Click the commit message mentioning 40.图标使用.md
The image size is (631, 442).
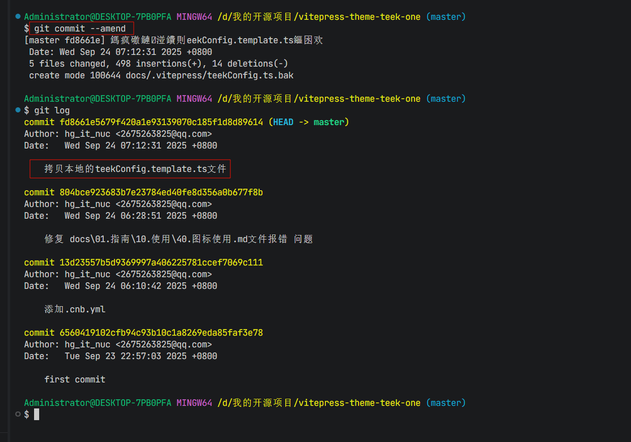178,239
